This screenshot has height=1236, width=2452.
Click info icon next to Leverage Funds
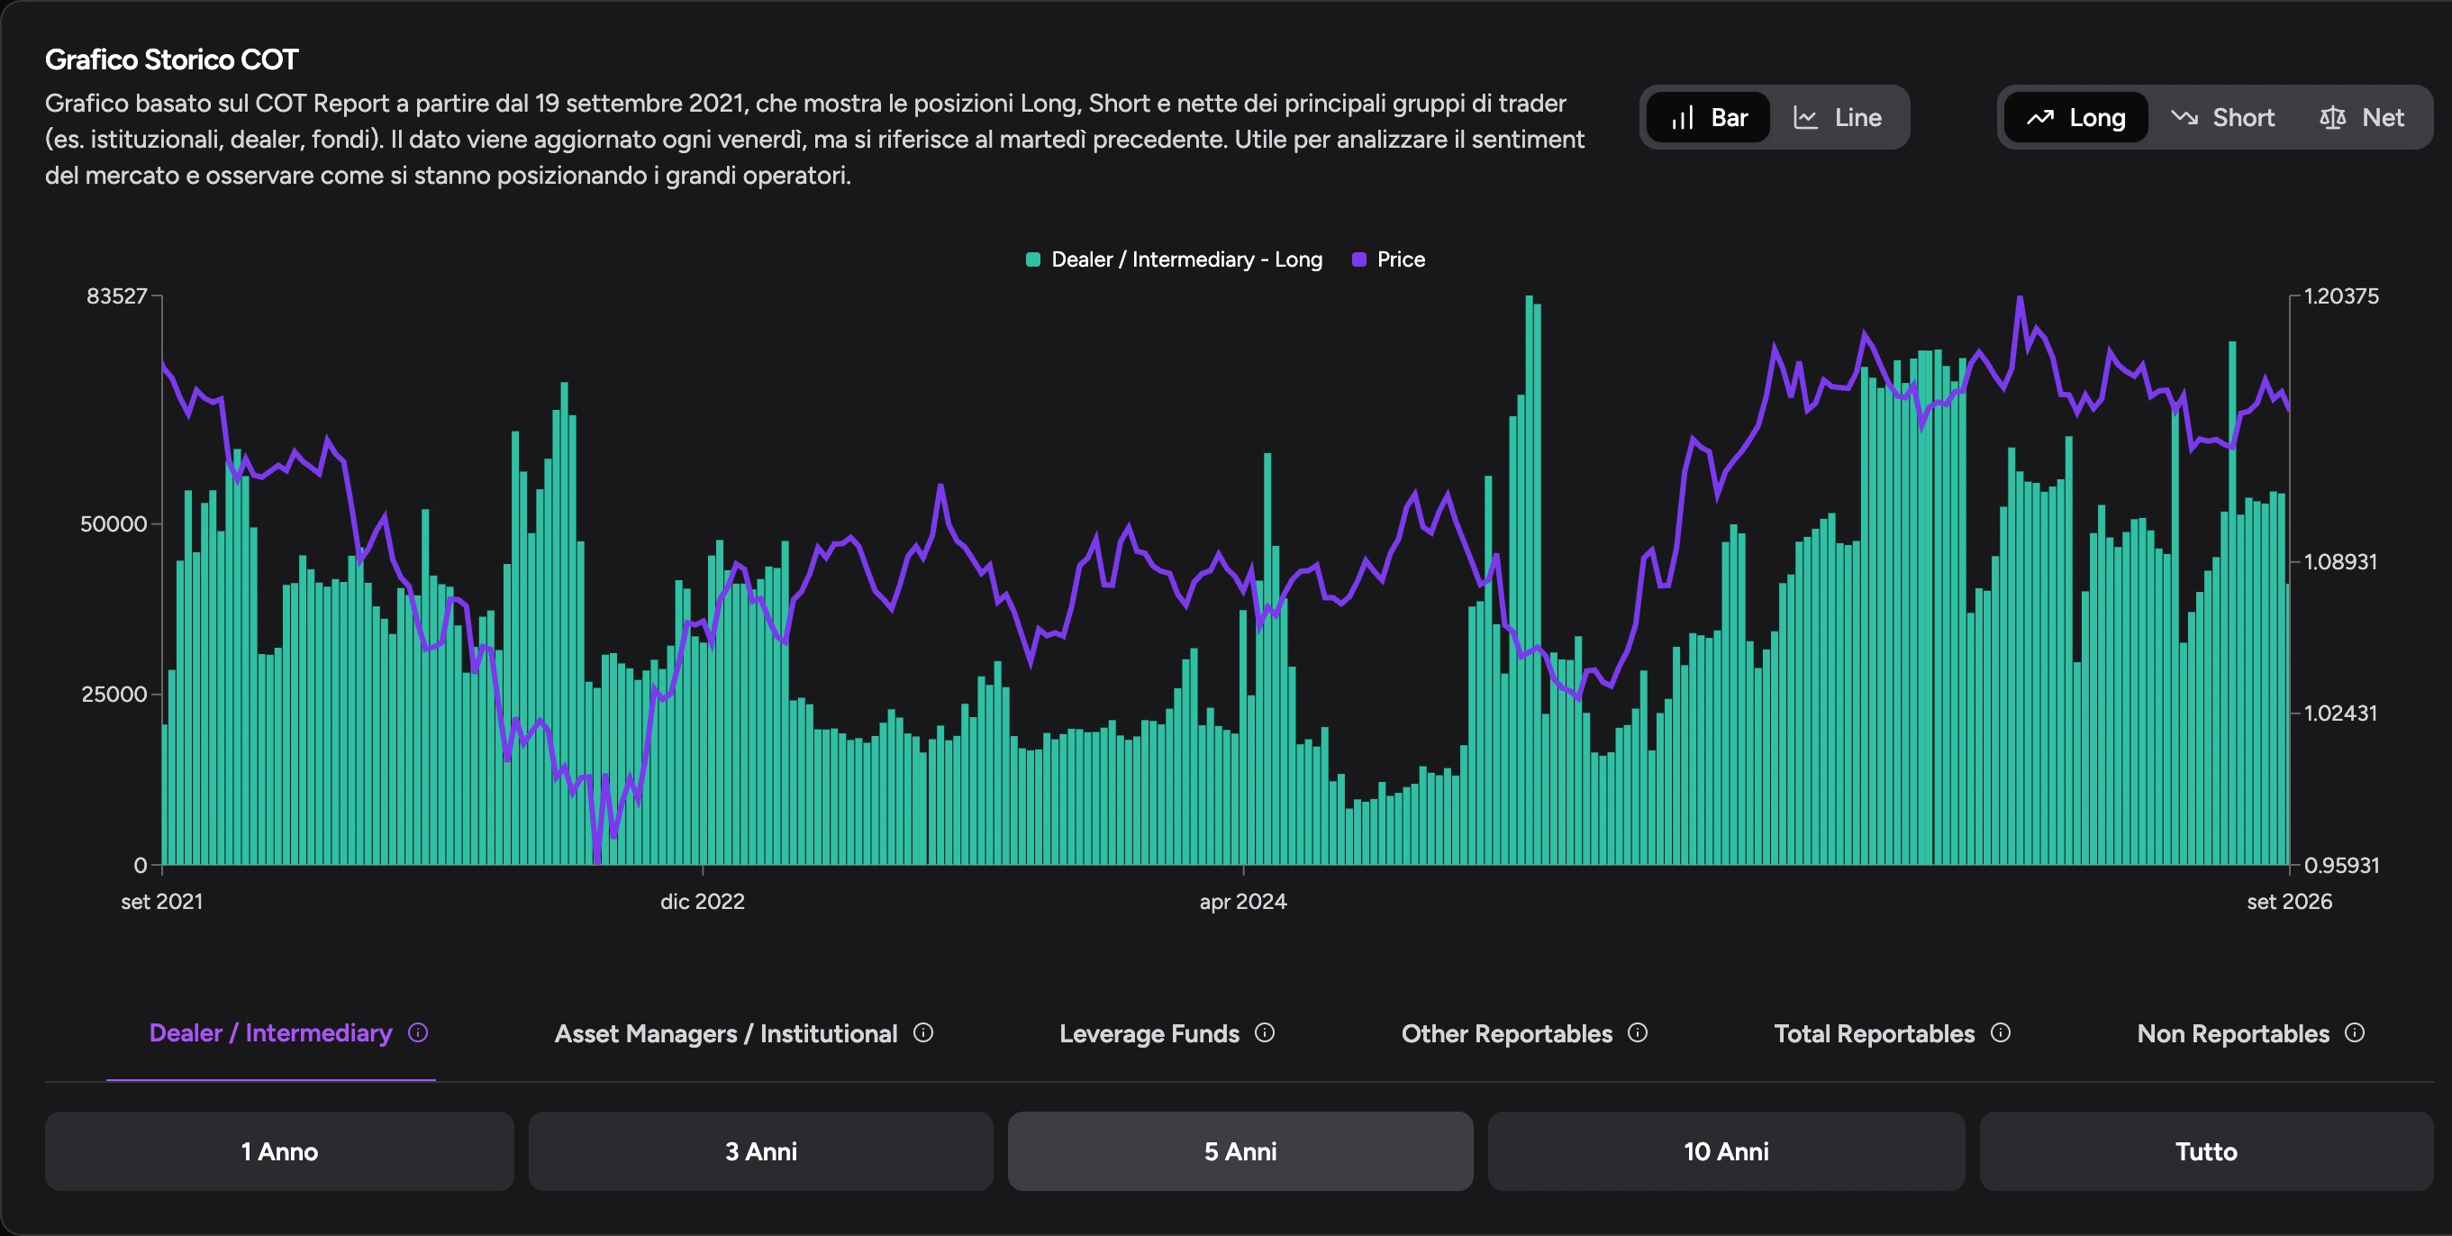click(x=1264, y=1032)
